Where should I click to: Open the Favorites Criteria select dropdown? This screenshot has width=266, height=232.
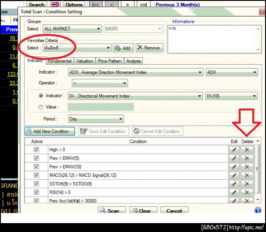77,48
